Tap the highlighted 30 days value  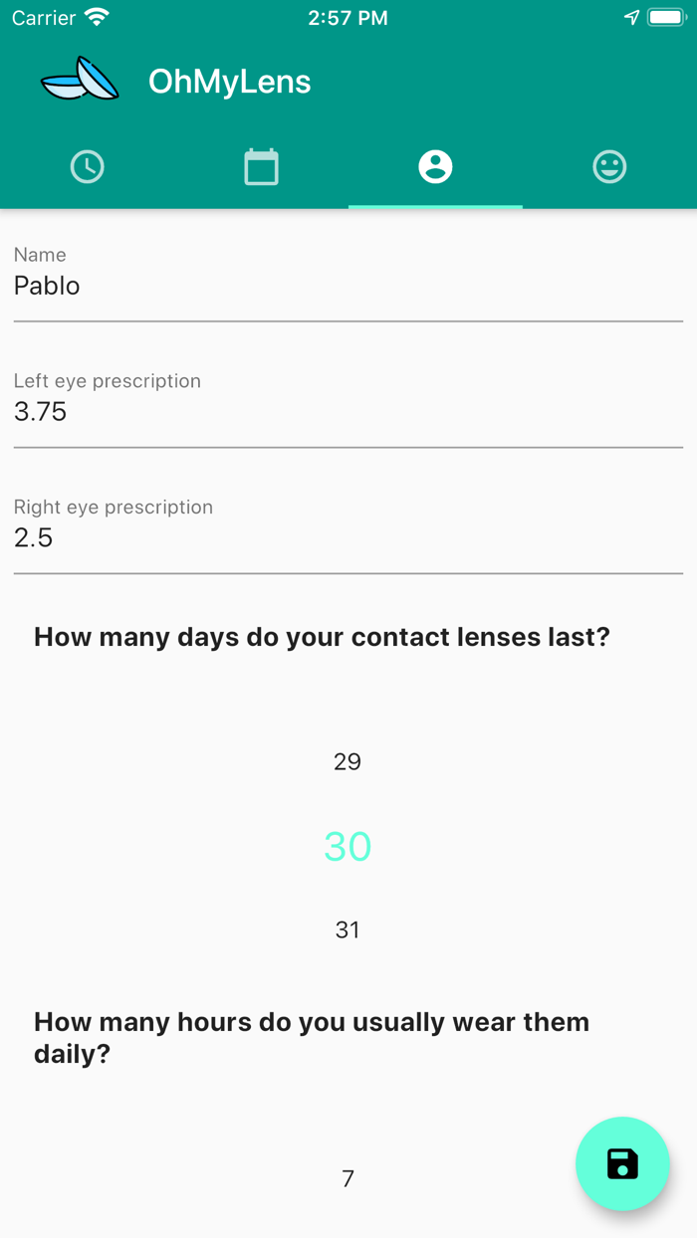tap(348, 847)
